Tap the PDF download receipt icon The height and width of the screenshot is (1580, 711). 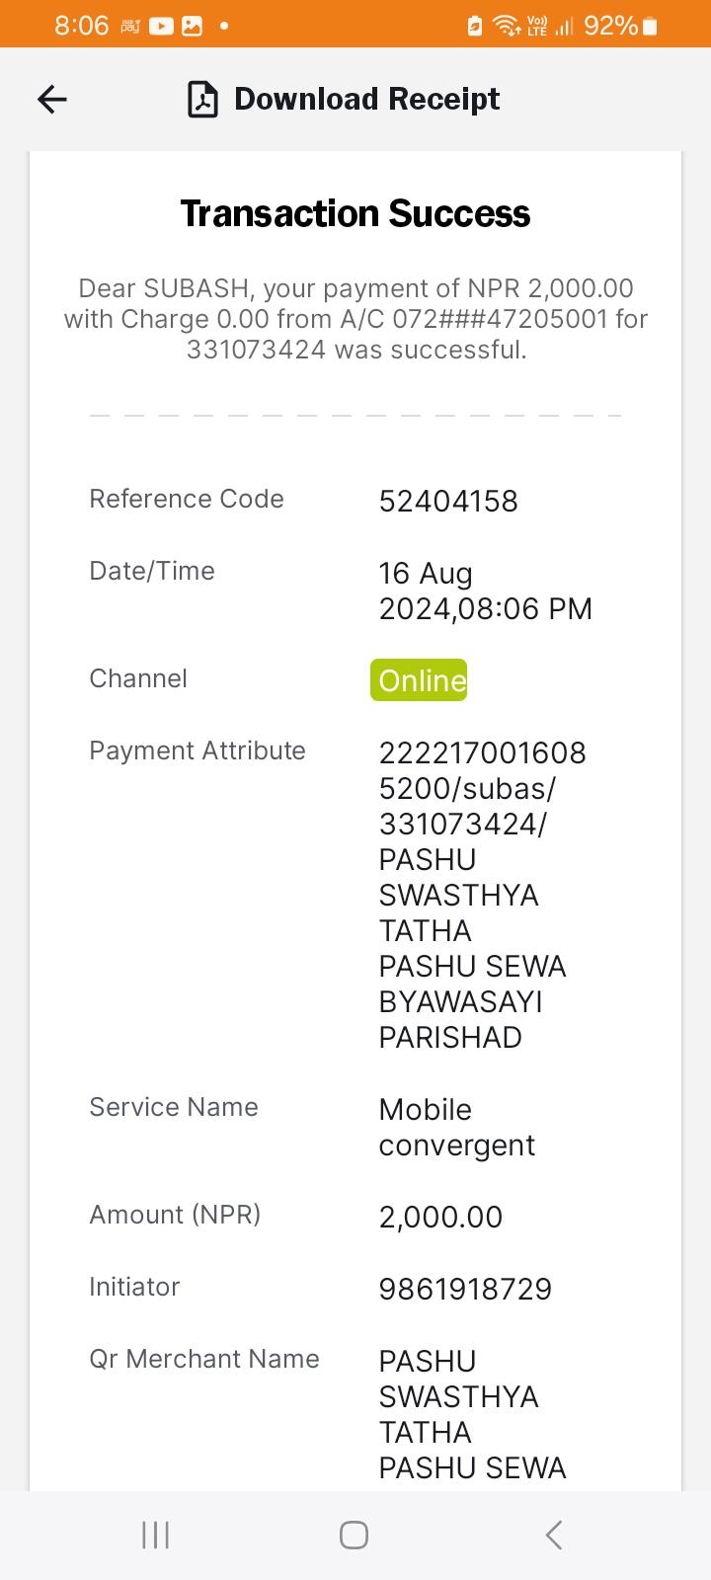tap(202, 100)
